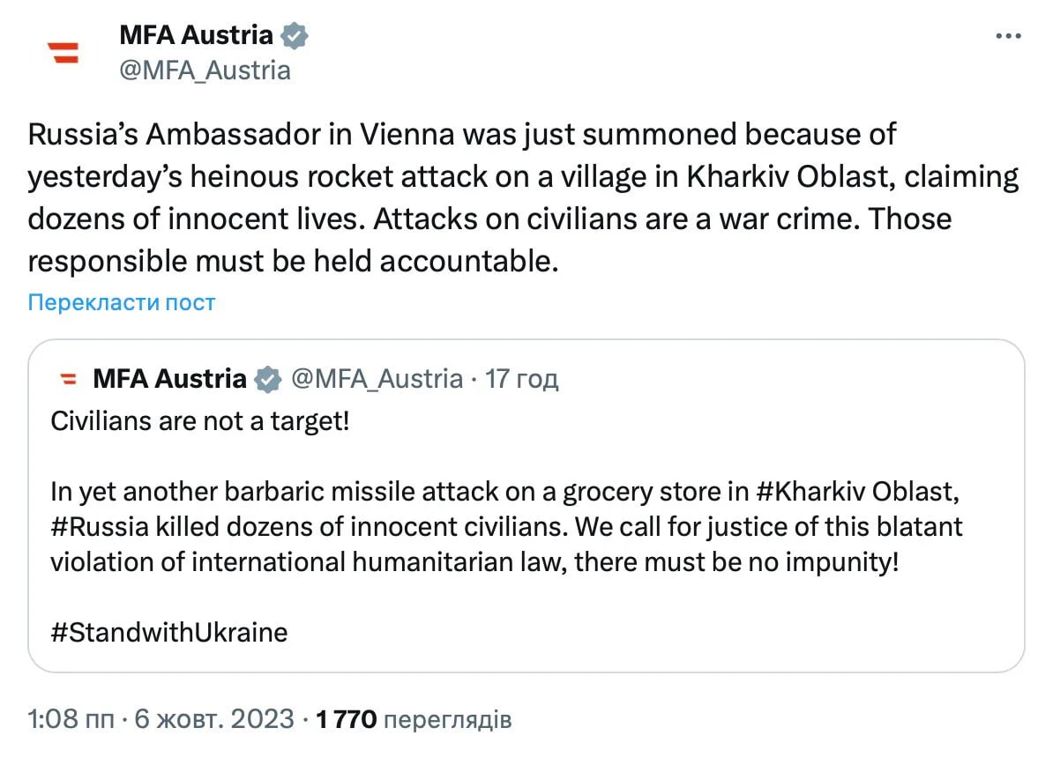This screenshot has height=765, width=1053.
Task: Open the MFA Austria display name at top
Action: pos(196,35)
